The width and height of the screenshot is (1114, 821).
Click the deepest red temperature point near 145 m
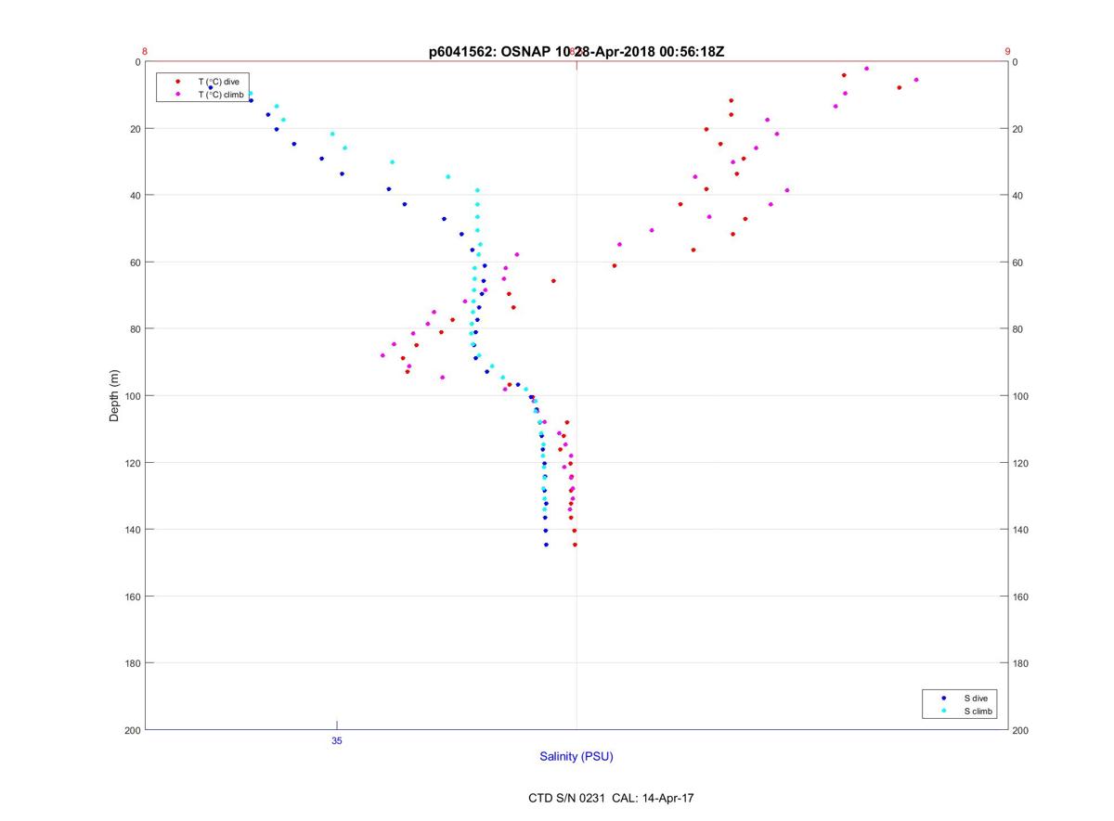tap(575, 545)
